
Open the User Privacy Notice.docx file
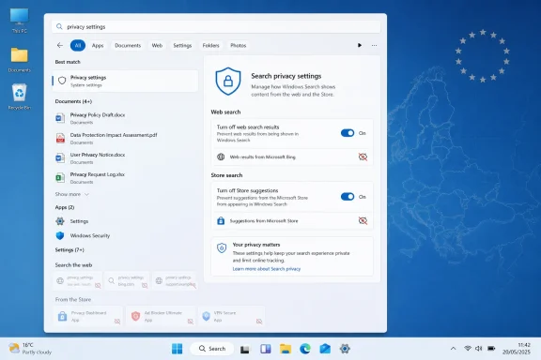pos(125,158)
